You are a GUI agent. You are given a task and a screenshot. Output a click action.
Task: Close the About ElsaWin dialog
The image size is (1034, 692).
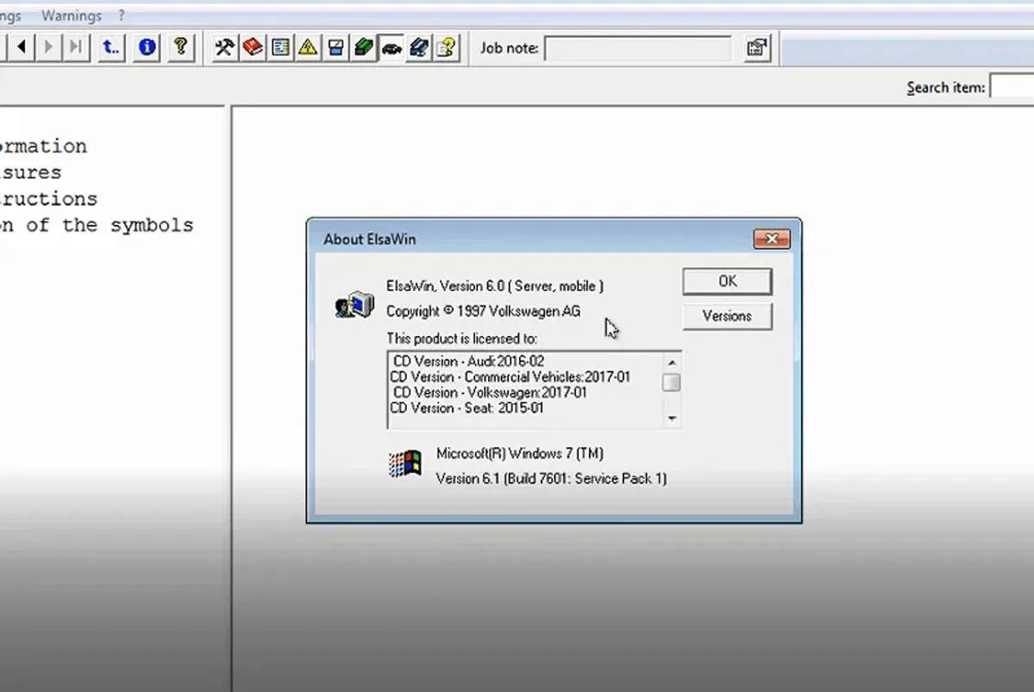pos(772,239)
